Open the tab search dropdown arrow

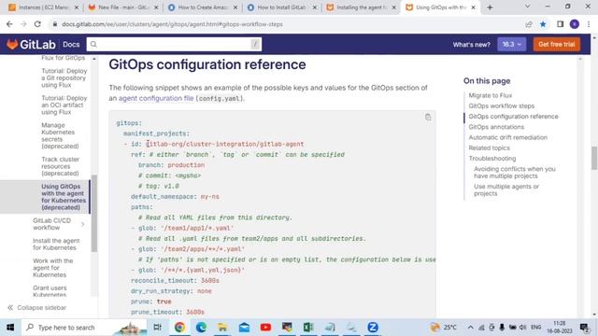coord(527,7)
